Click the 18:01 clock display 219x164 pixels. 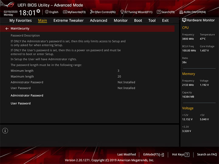click(27, 13)
